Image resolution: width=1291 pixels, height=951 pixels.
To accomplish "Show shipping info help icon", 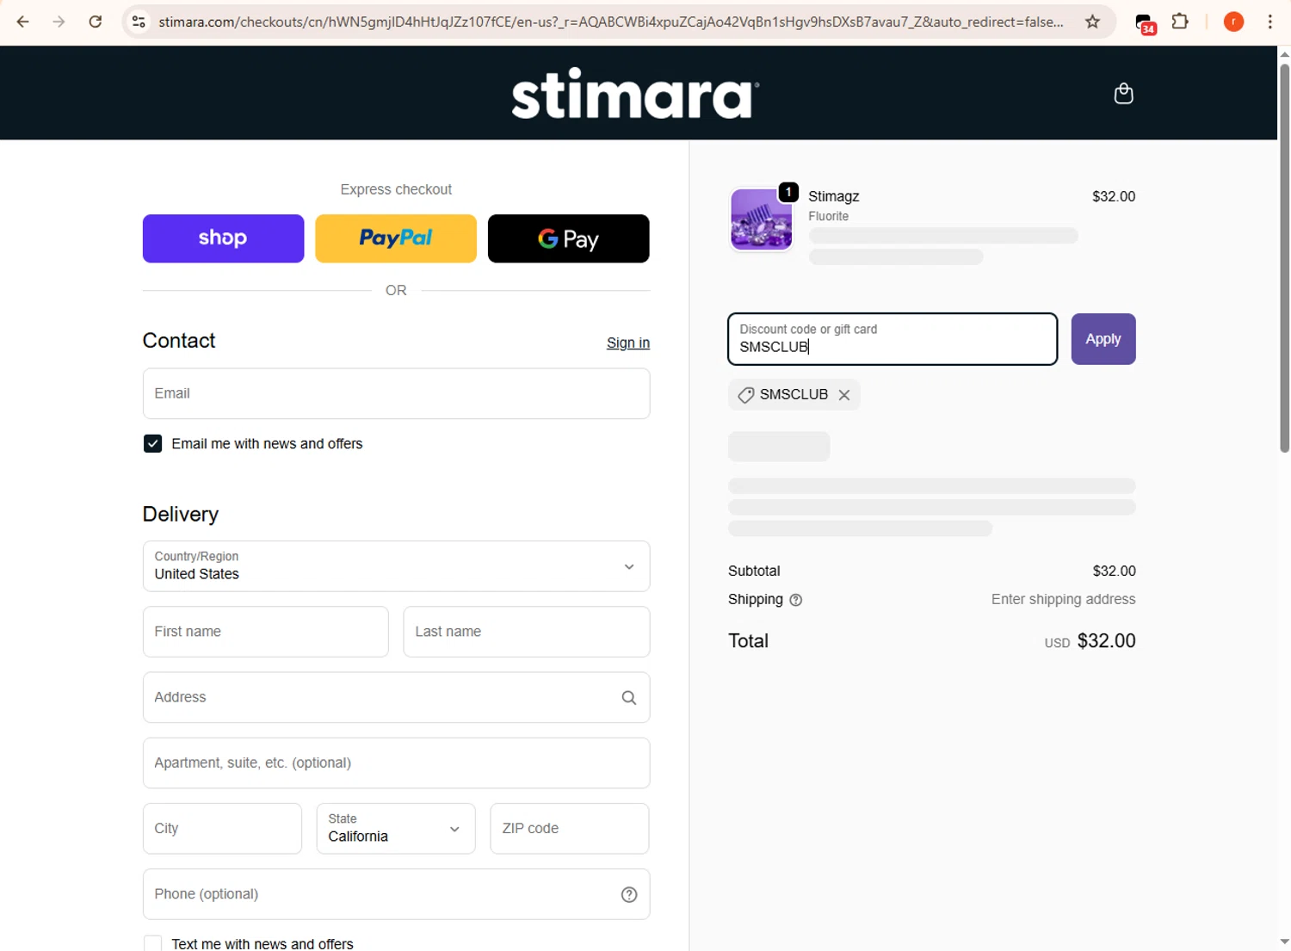I will 796,600.
